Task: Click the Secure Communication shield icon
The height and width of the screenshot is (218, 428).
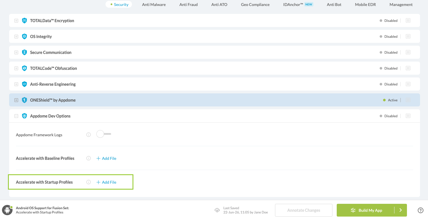Action: click(x=24, y=52)
